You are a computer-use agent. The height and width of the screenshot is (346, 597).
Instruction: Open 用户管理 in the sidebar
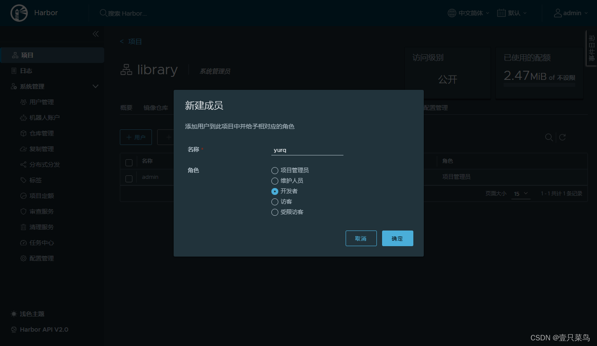[x=42, y=102]
